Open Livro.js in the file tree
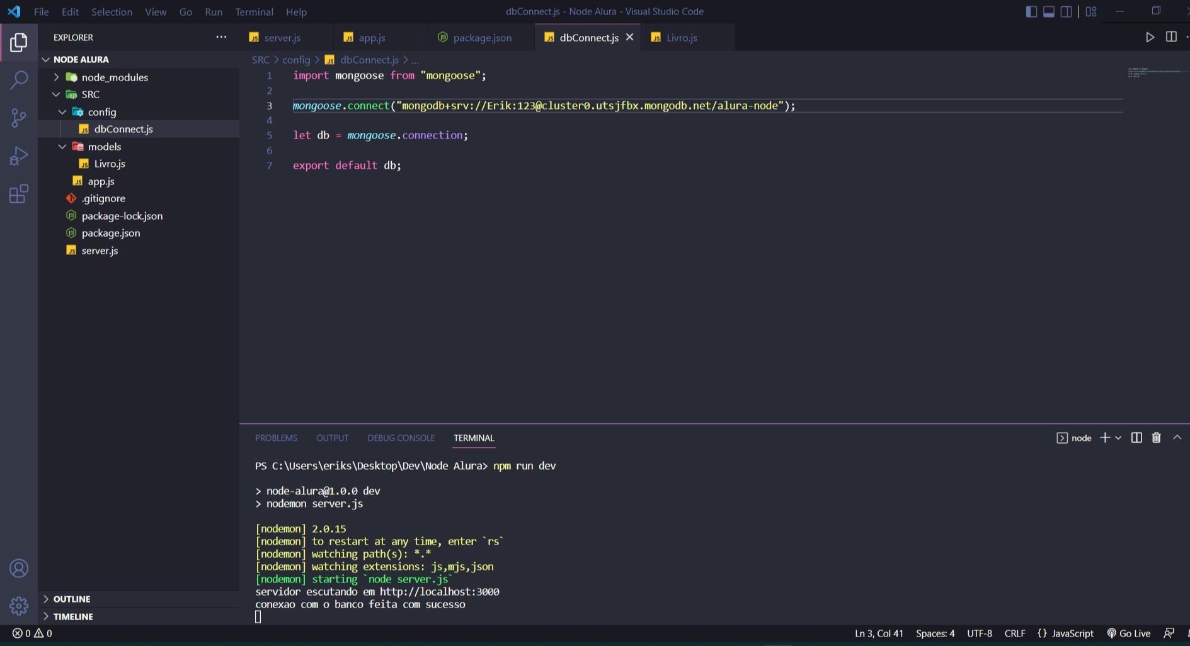 139,164
